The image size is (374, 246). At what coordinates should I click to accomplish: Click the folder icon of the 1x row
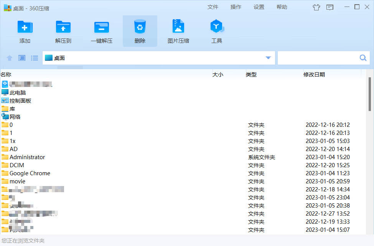point(5,141)
